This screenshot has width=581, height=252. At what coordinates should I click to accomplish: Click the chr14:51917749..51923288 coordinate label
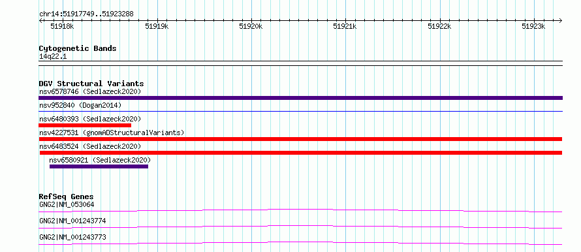click(86, 14)
